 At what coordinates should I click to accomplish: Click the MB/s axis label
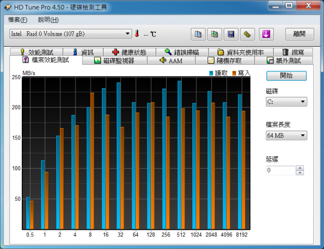pyautogui.click(x=29, y=73)
